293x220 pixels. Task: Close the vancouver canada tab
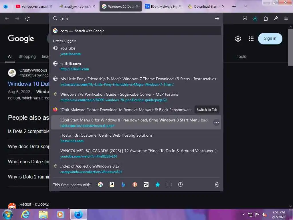click(51, 6)
